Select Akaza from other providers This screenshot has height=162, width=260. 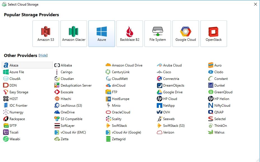[x=27, y=65]
